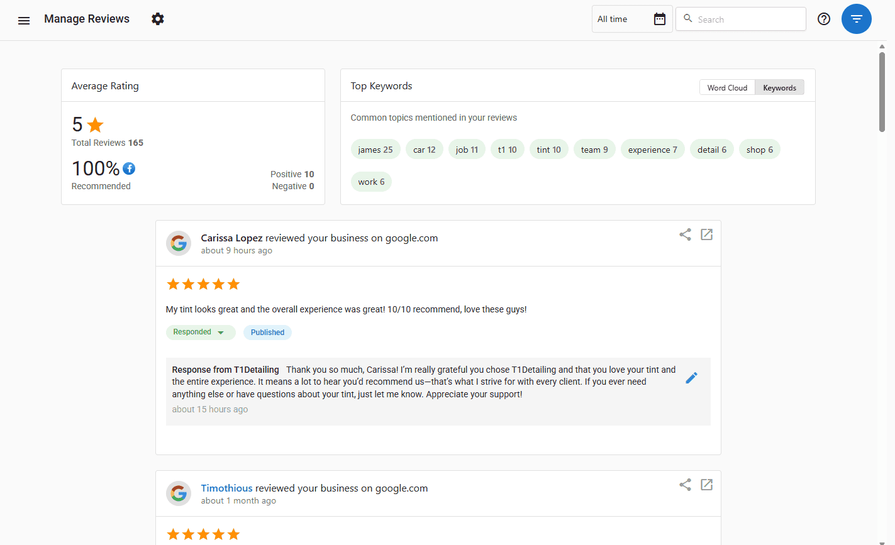
Task: Share Carissa Lopez's review
Action: (686, 234)
